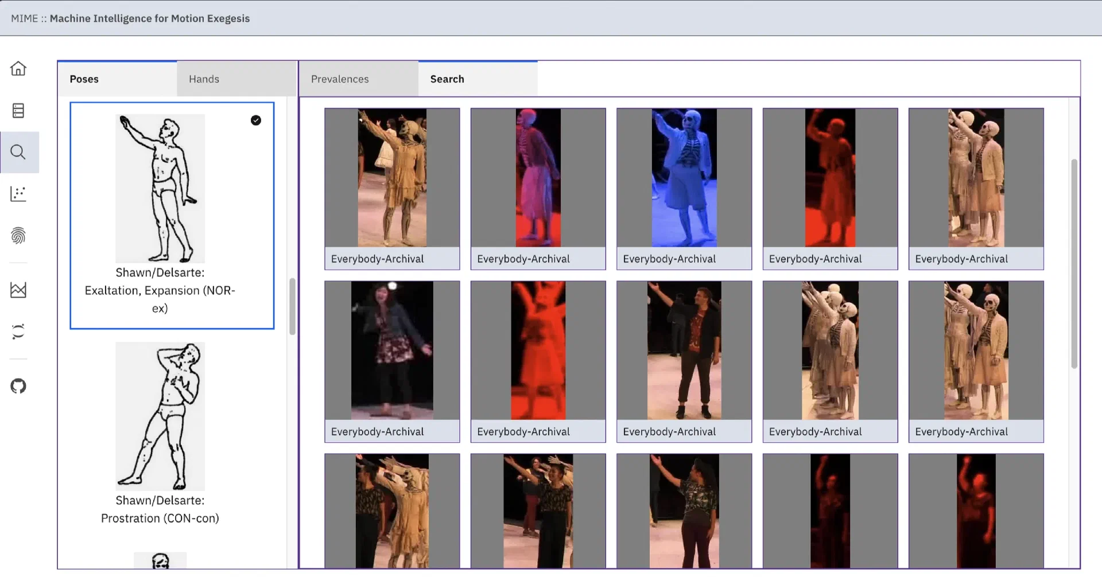Select the Search magnifier sidebar icon
The height and width of the screenshot is (577, 1102).
pos(18,152)
